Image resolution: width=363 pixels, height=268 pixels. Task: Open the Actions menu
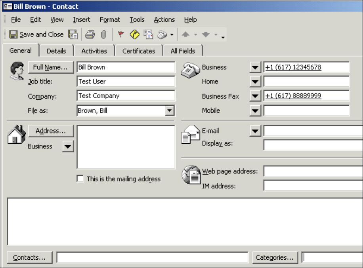pyautogui.click(x=164, y=20)
